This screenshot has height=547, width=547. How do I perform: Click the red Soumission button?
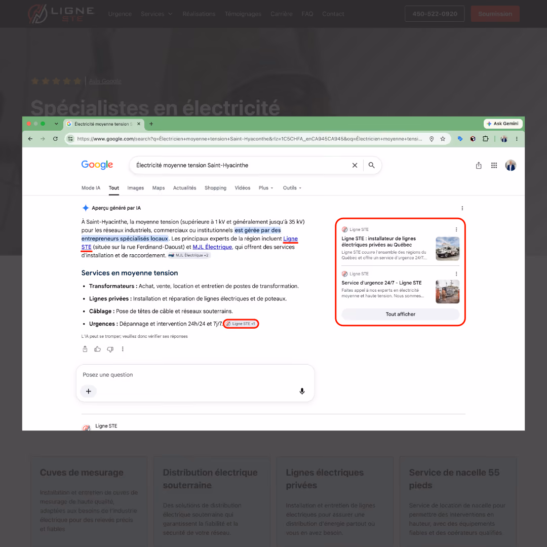tap(495, 14)
